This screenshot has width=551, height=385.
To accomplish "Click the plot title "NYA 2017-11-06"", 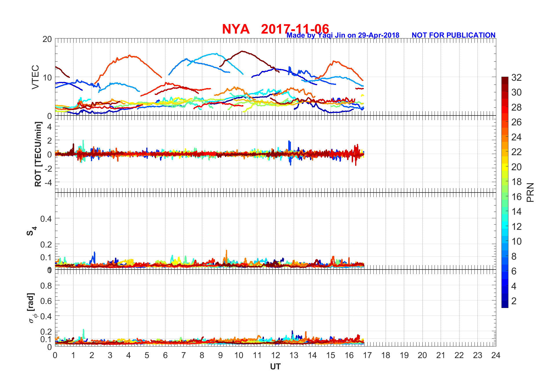I will [275, 29].
